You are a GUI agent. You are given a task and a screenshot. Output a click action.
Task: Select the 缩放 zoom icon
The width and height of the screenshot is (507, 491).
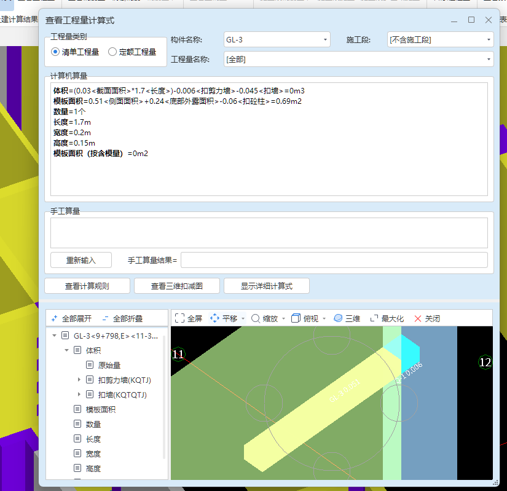256,318
